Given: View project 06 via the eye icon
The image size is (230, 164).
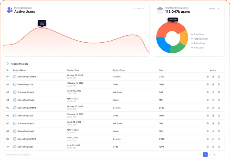Looking at the screenshot, I should (x=208, y=115).
